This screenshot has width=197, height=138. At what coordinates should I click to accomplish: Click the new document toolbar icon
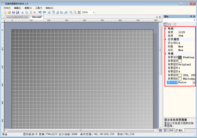5,12
